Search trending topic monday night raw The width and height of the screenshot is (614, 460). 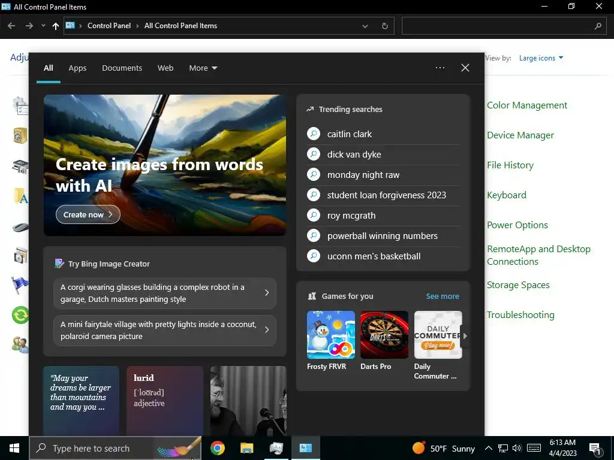[383, 175]
